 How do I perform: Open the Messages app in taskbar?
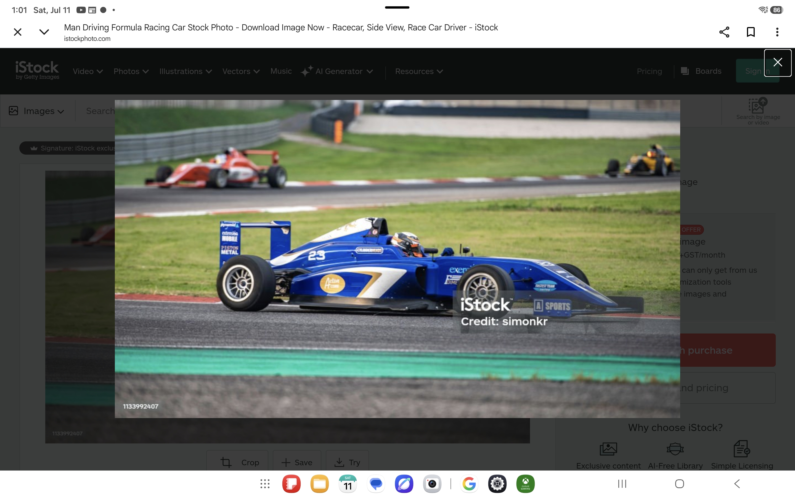coord(376,484)
